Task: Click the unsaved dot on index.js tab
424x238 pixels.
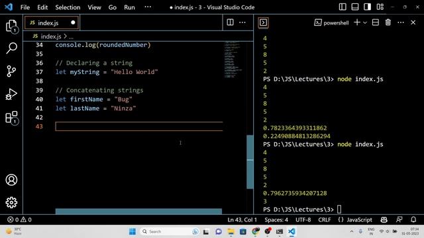Action: coord(73,22)
